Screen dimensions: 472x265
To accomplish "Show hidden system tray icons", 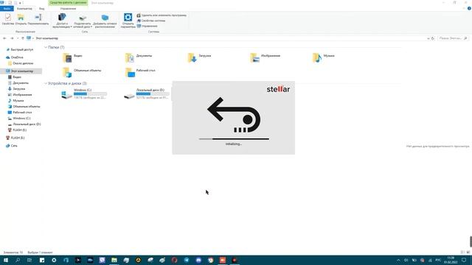I will (x=398, y=260).
